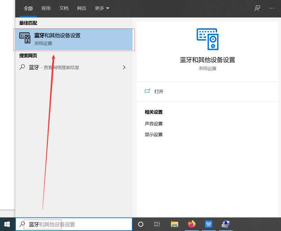Click 系统设置 subtitle in the preview pane
281x231 pixels.
207,68
